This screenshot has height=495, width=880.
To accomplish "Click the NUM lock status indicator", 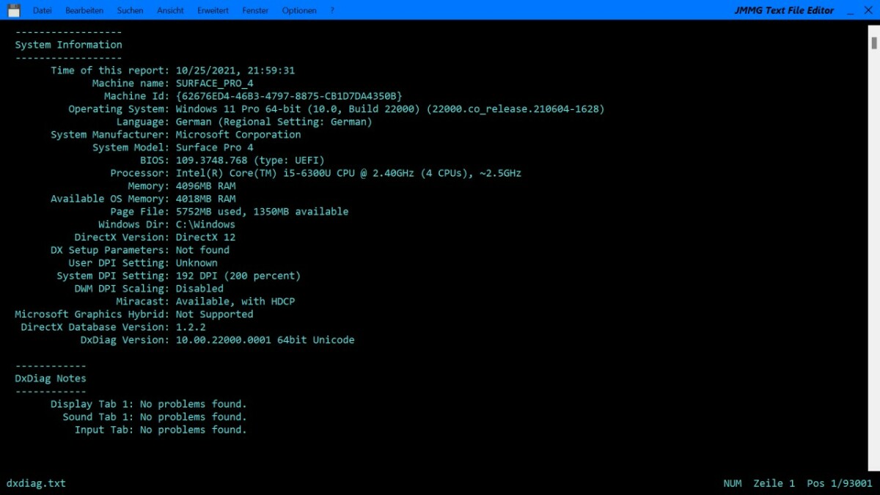I will (x=733, y=483).
